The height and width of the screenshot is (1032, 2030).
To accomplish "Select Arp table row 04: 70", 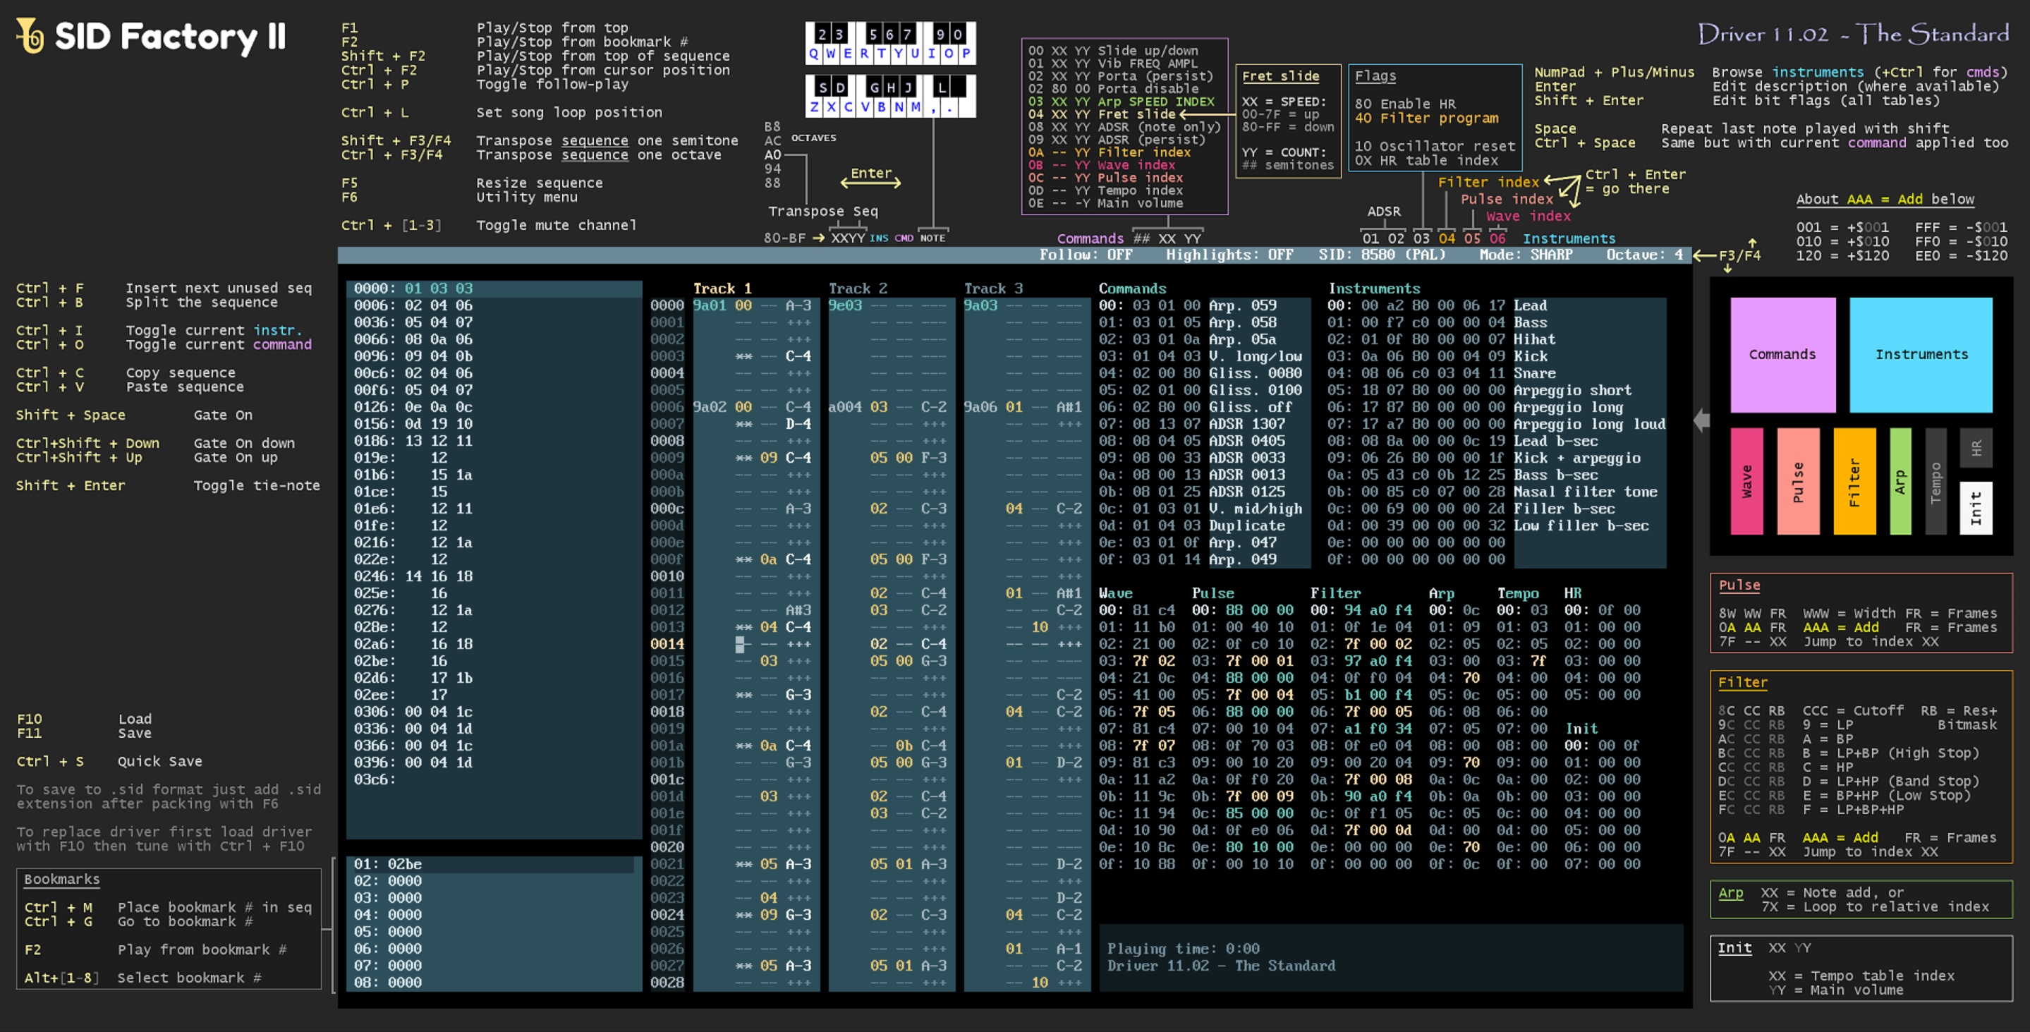I will coord(1454,678).
